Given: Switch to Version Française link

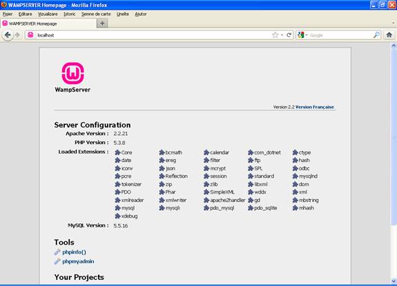Looking at the screenshot, I should pos(315,107).
